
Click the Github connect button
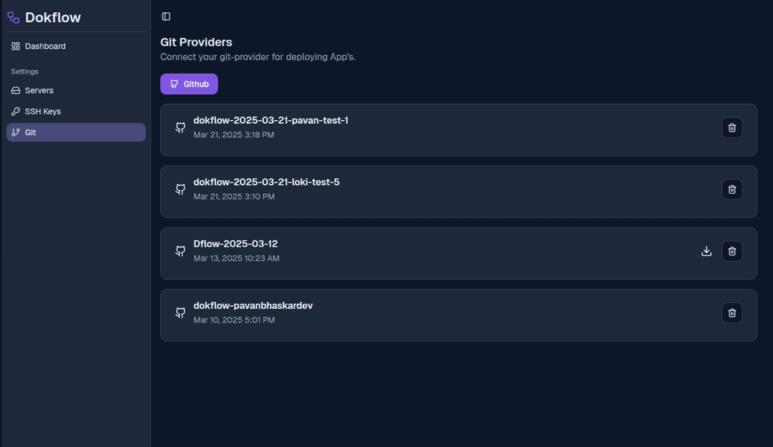point(189,84)
